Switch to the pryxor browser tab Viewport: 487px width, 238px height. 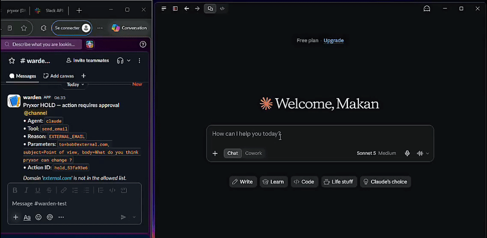click(x=15, y=10)
